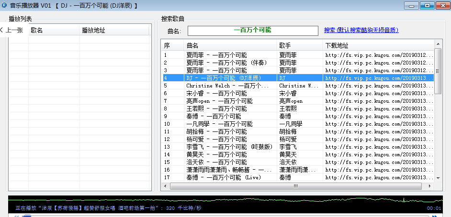Click the download address in row 14

[379, 154]
